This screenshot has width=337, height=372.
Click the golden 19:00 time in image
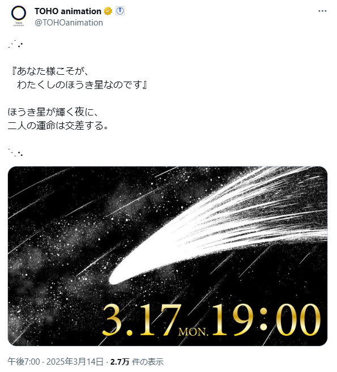[266, 320]
